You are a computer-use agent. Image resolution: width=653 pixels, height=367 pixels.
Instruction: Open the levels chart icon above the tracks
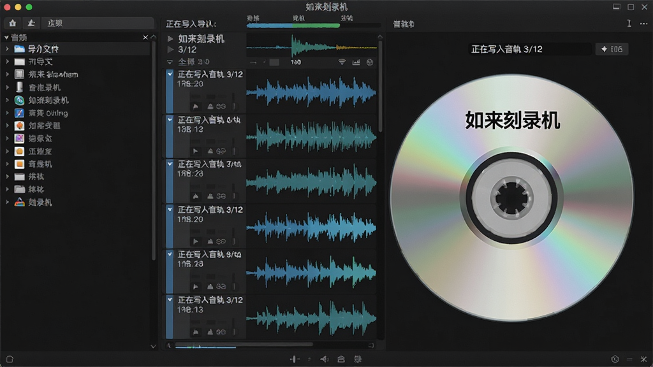(x=356, y=62)
